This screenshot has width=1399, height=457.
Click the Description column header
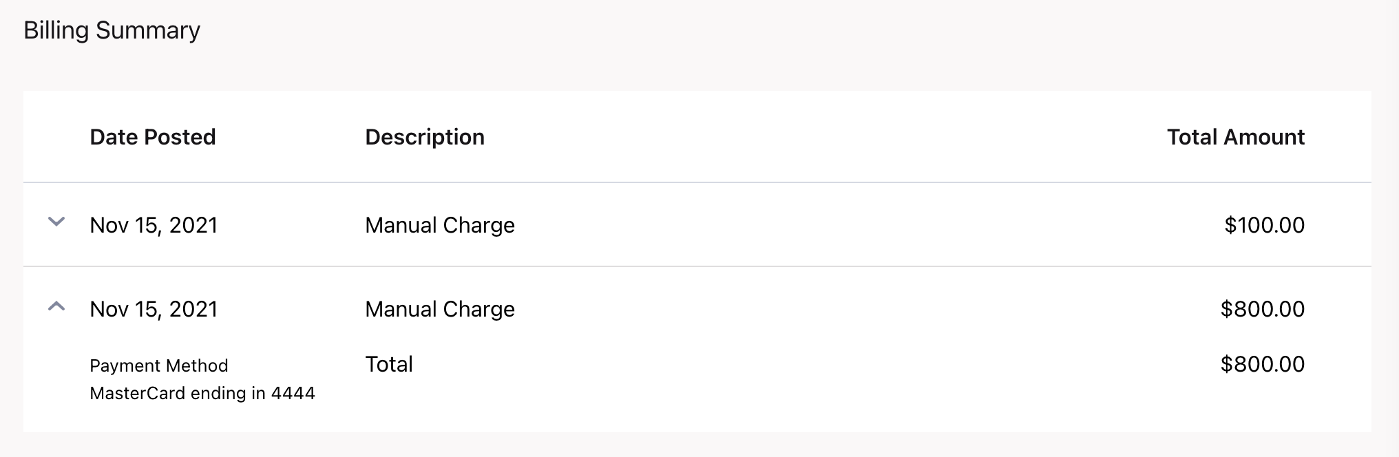pos(425,137)
